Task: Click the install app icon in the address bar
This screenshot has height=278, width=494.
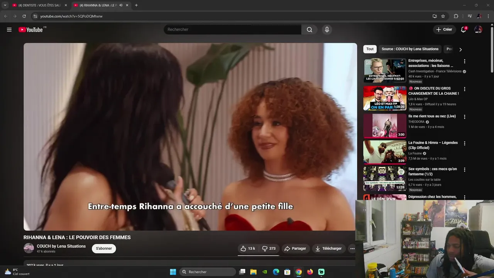Action: coord(435,16)
